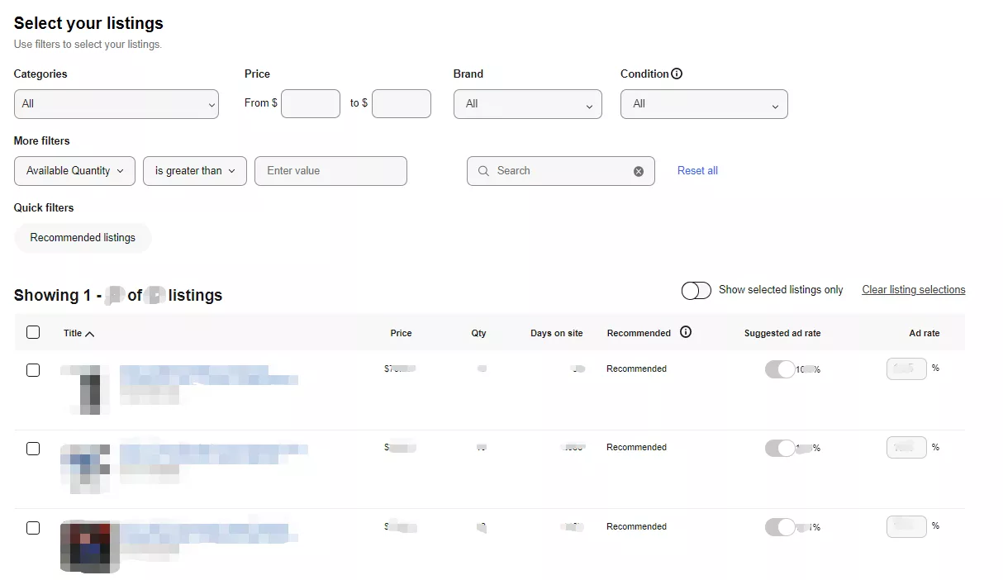Click the Recommended column info icon
The width and height of the screenshot is (1003, 580).
click(685, 332)
